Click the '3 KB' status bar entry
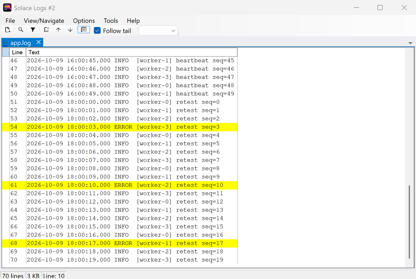The width and height of the screenshot is (416, 279). point(33,276)
